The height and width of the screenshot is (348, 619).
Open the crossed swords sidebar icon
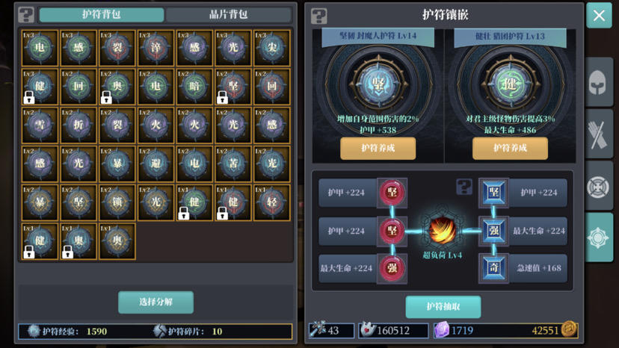click(x=599, y=134)
